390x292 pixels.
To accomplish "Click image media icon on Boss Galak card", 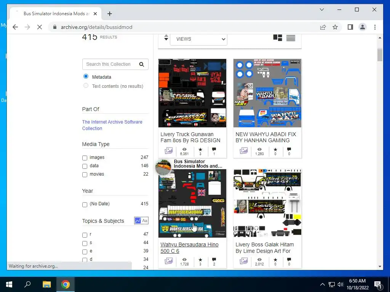I will click(x=244, y=261).
